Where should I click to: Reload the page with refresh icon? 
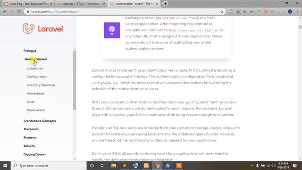click(x=19, y=11)
